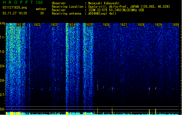Click the 1.1 kHz axis tick label
182x115 pixels.
click(x=3, y=38)
